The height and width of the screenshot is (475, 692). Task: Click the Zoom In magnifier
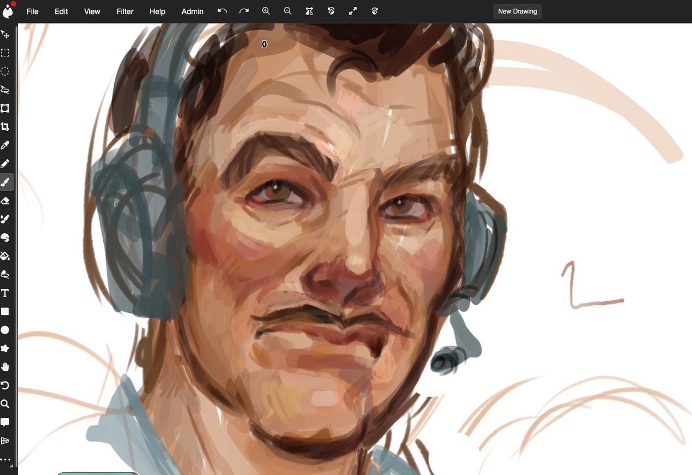(x=266, y=11)
